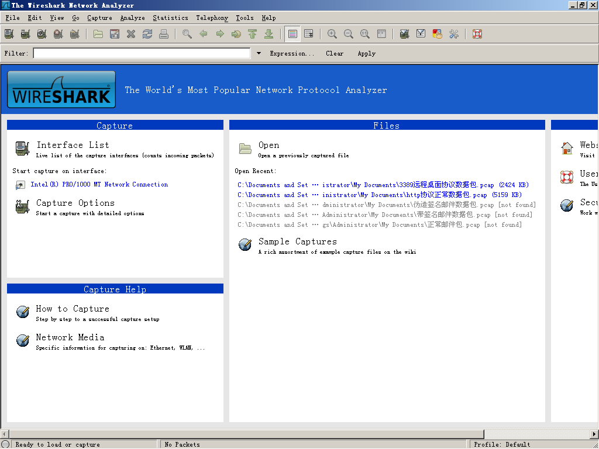Edit display filters toolbar icon
The width and height of the screenshot is (599, 449).
[x=421, y=34]
